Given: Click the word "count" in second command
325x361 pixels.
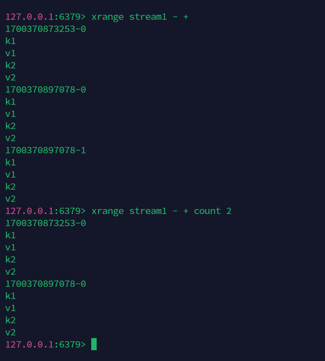Looking at the screenshot, I should point(207,211).
